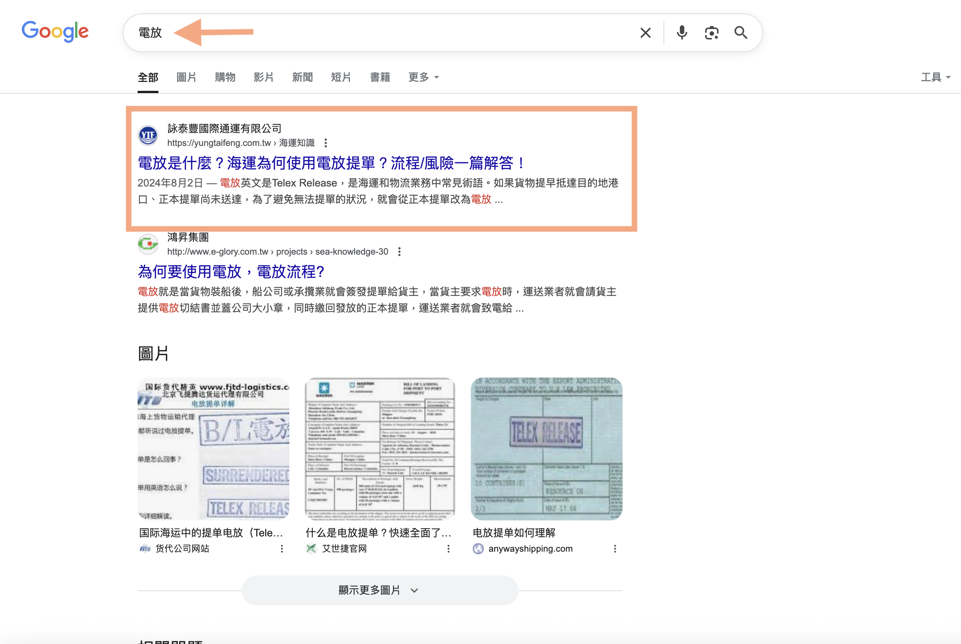Click the Google logo

pos(55,31)
